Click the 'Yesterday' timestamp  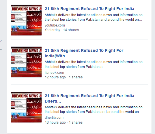(x=53, y=30)
